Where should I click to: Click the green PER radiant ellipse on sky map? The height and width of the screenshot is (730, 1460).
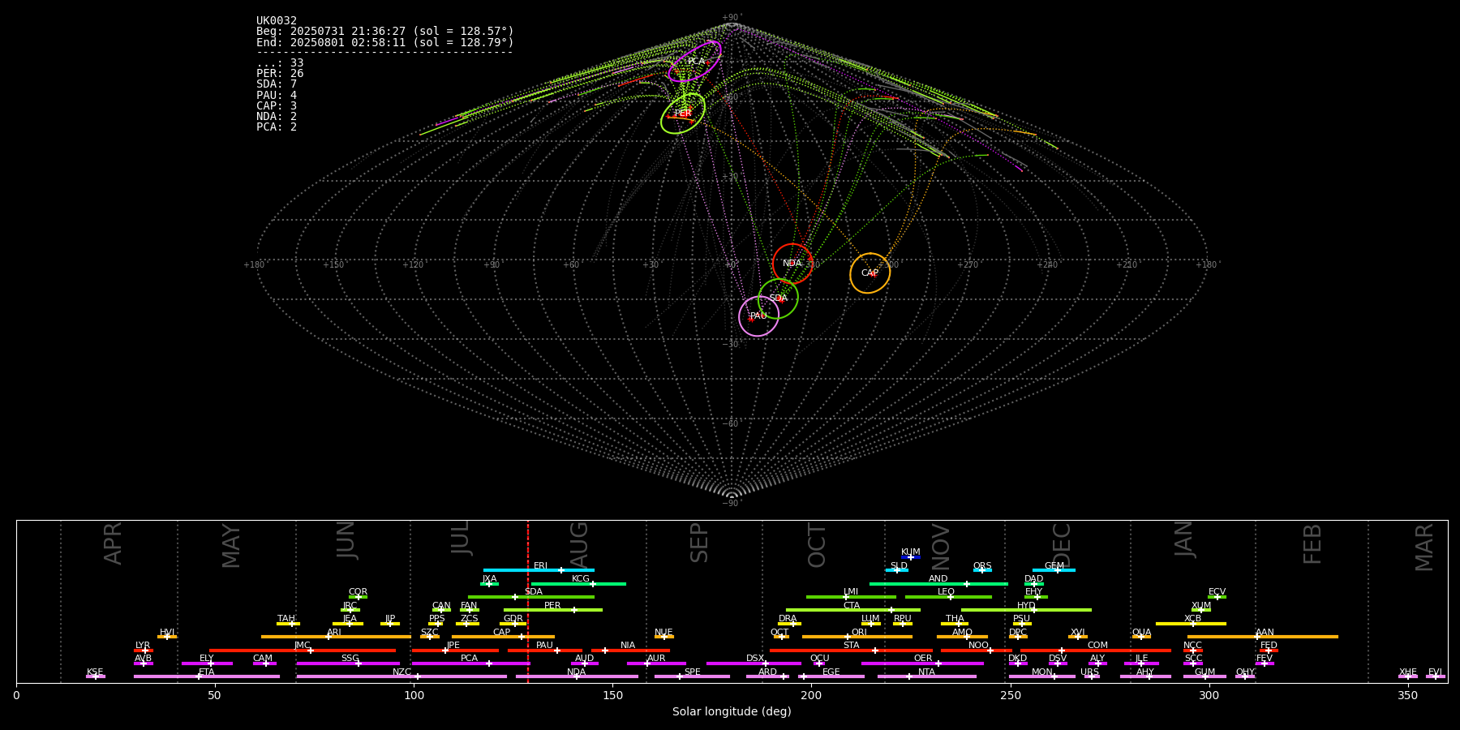(x=683, y=114)
